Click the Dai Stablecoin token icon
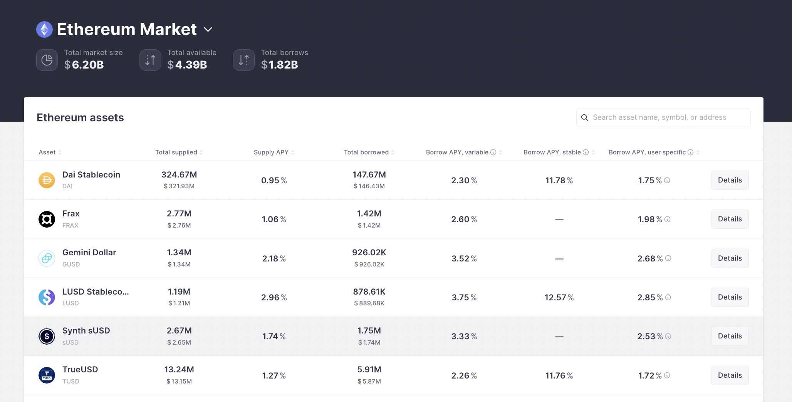Image resolution: width=792 pixels, height=402 pixels. click(47, 180)
